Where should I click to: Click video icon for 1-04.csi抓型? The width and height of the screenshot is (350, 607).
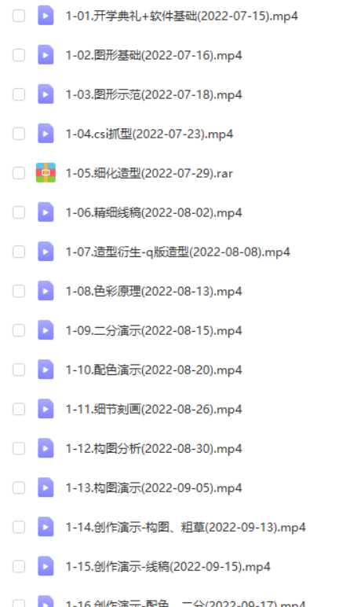(x=46, y=134)
